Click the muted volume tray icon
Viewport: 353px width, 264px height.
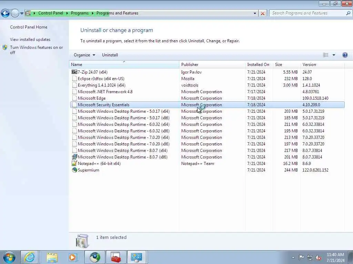(x=318, y=257)
